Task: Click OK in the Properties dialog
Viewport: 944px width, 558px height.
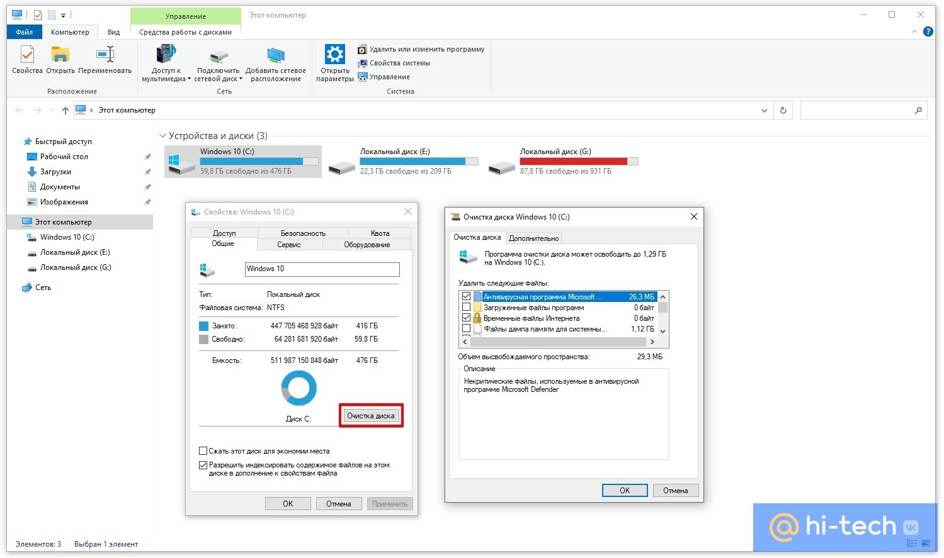Action: pyautogui.click(x=288, y=504)
